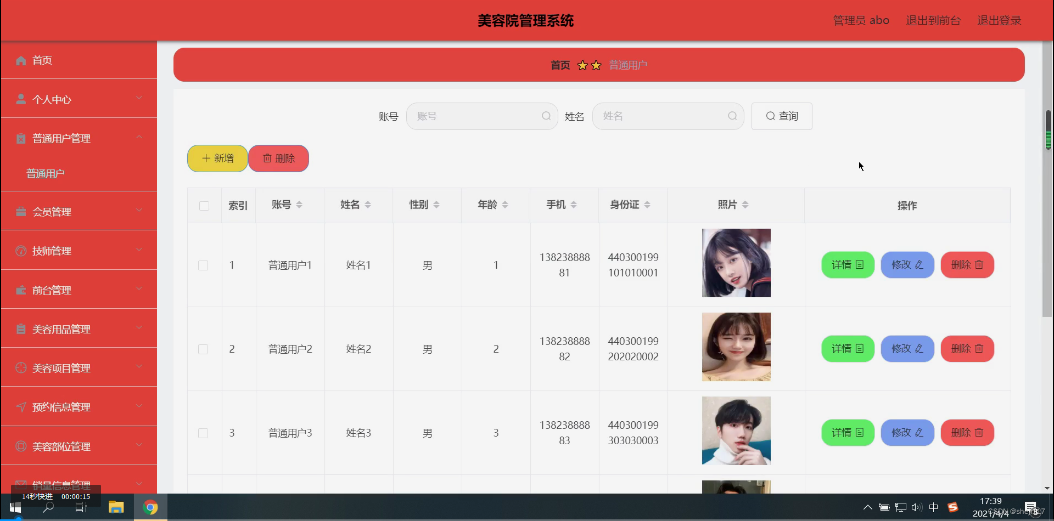This screenshot has width=1054, height=521.
Task: Check the checkbox for 普通用户3 row
Action: click(x=203, y=433)
